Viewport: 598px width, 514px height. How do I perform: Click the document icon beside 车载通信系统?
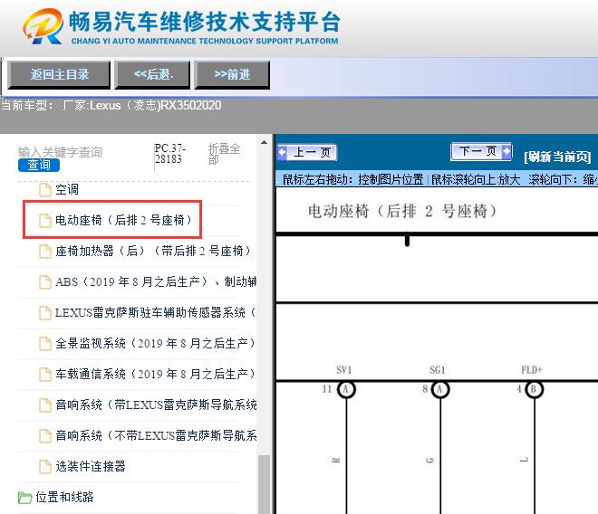pyautogui.click(x=45, y=375)
